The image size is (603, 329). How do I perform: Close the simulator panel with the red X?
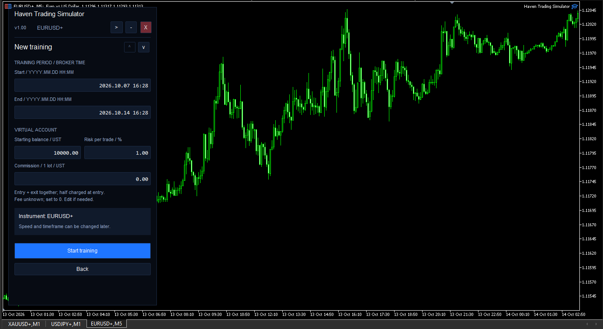tap(146, 28)
